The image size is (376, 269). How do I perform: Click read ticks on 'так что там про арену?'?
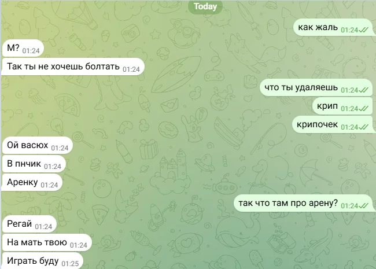(x=363, y=206)
